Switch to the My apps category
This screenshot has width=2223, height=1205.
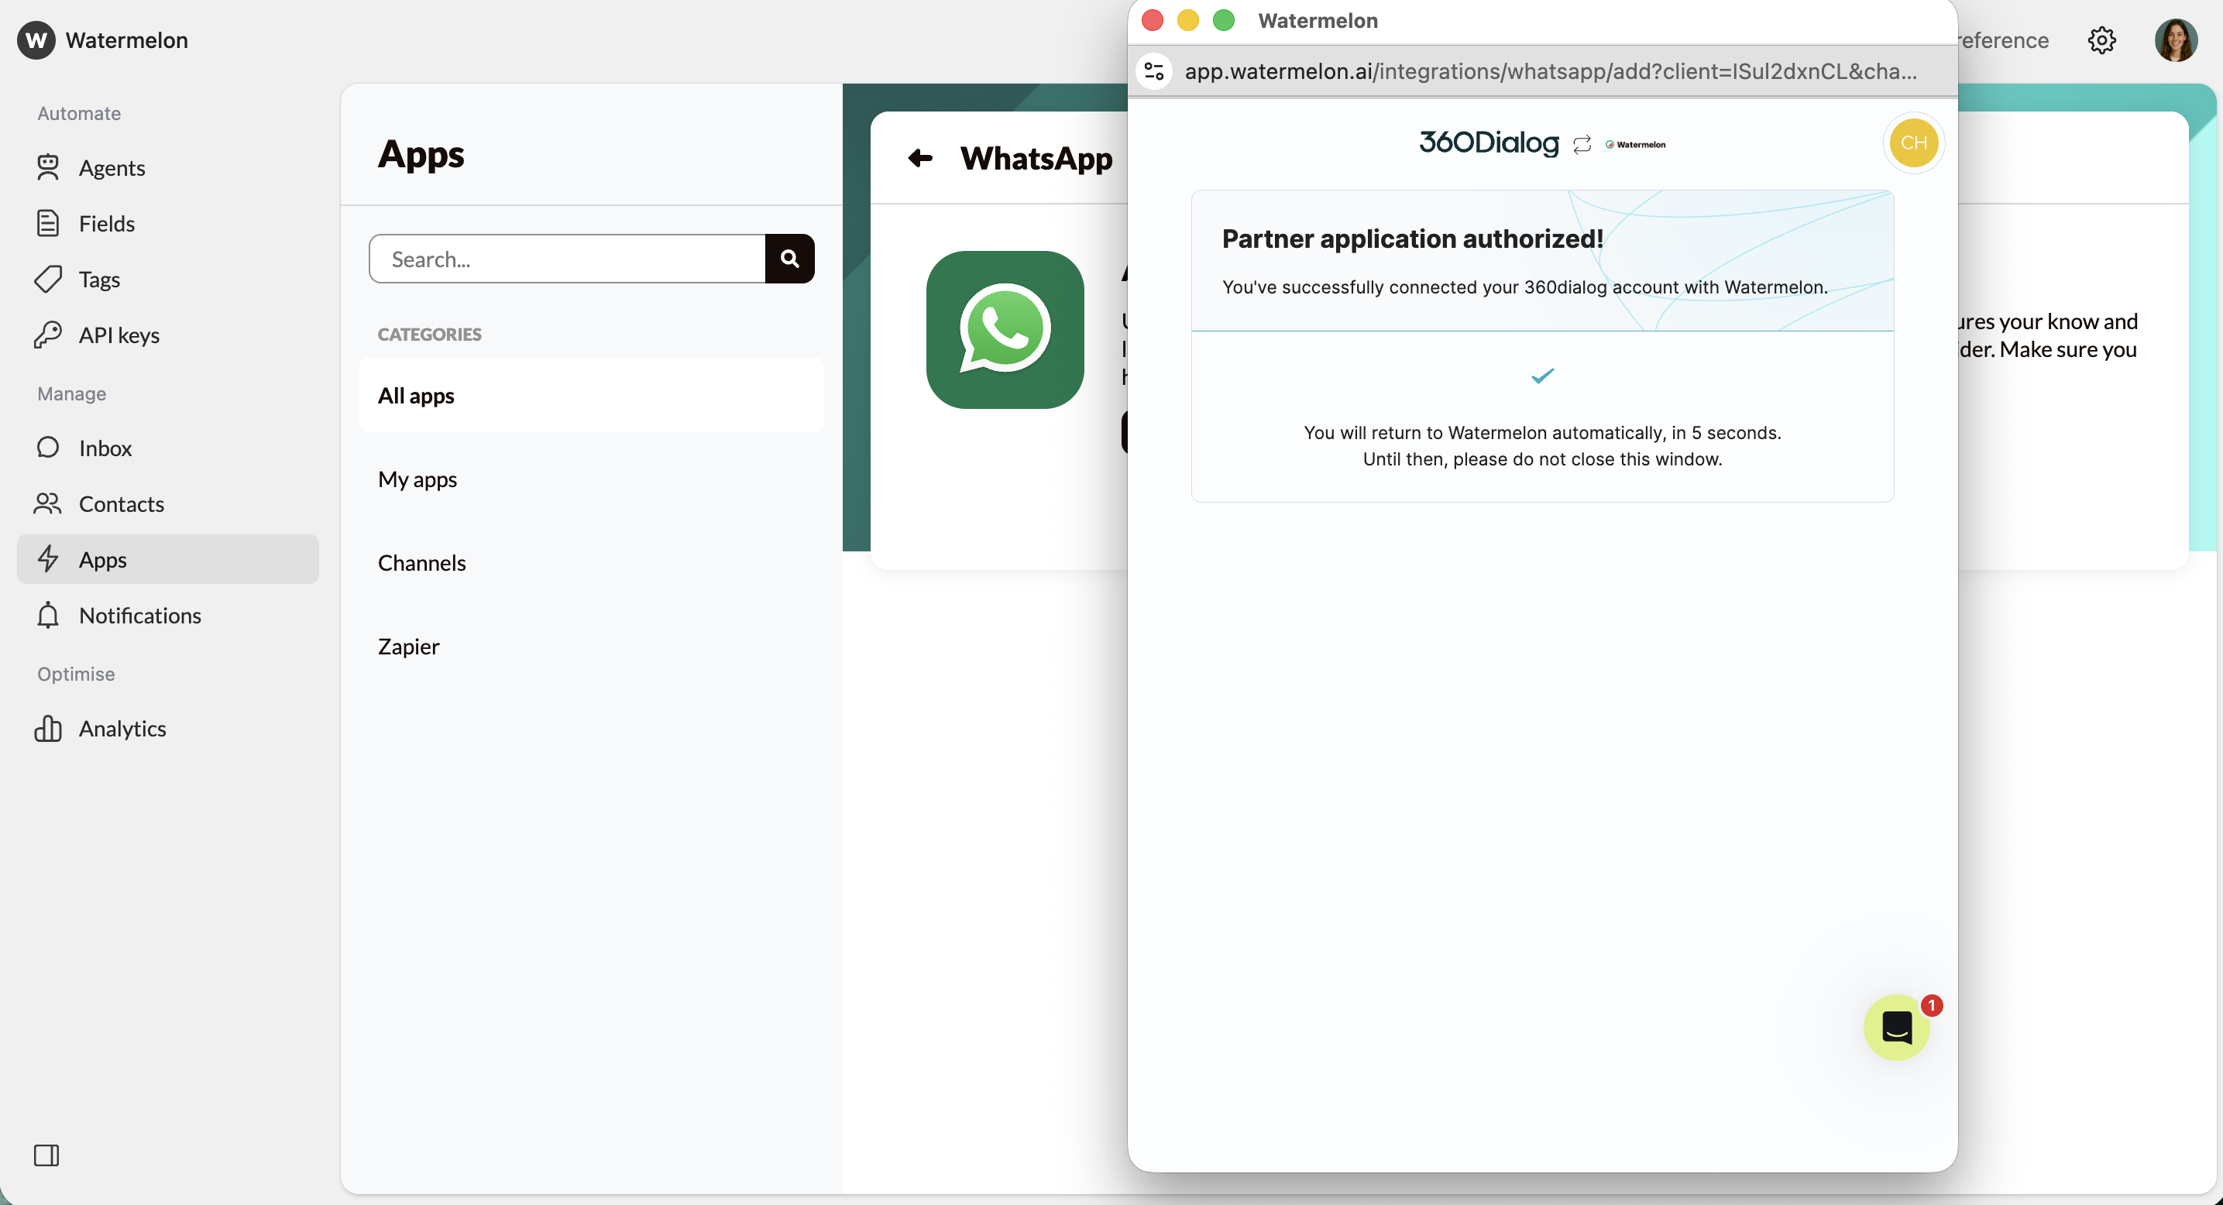417,479
